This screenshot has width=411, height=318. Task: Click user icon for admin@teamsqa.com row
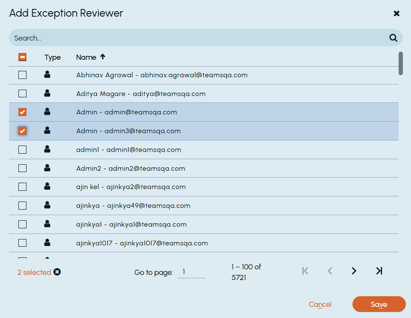click(47, 111)
